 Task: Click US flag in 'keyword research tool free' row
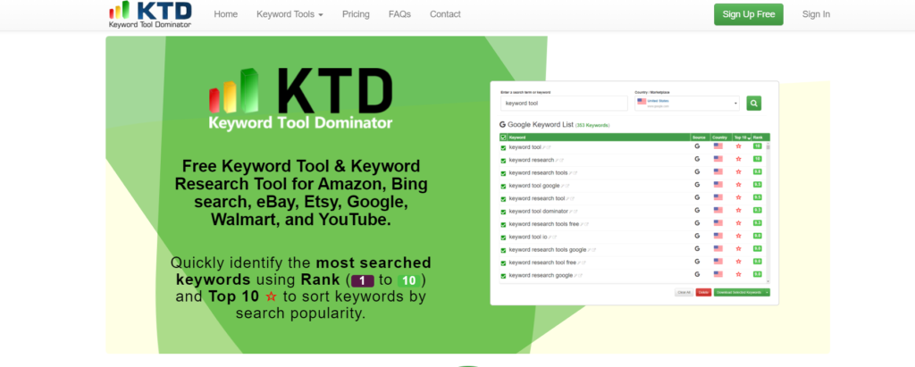(x=718, y=262)
